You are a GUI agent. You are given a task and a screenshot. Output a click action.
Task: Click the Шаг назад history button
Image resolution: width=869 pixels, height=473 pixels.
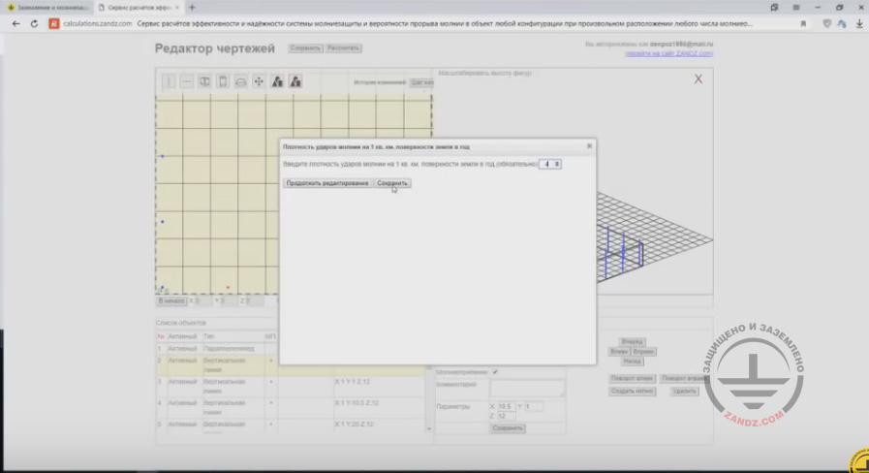click(422, 82)
